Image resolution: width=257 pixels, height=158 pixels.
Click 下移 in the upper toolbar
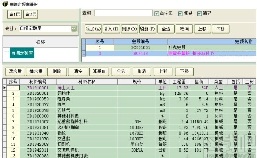221,29
